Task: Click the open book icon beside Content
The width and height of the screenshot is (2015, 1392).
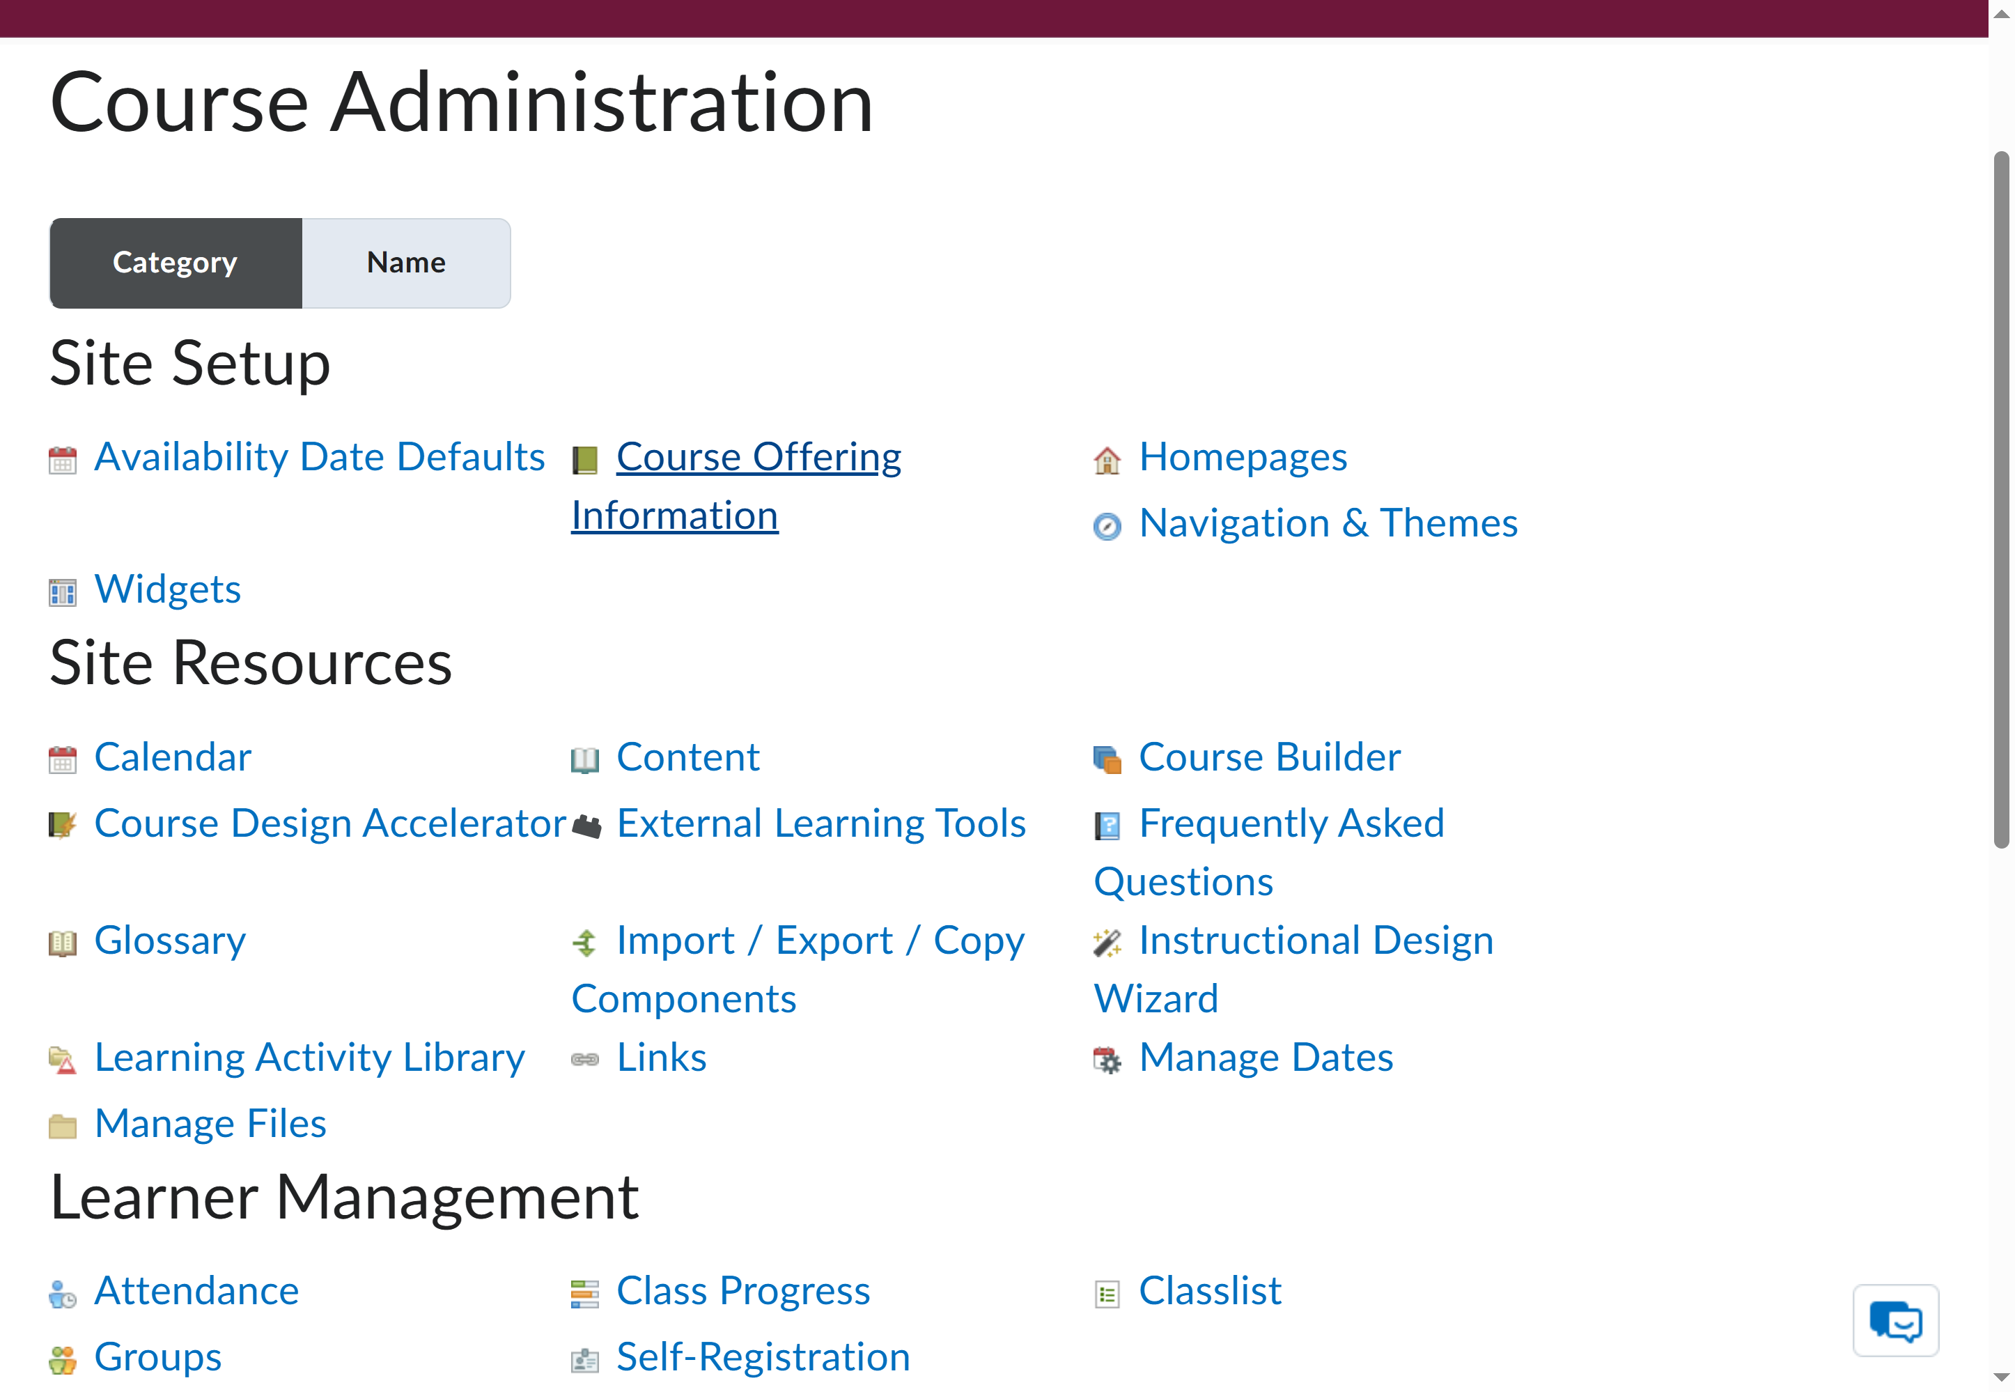Action: coord(584,759)
